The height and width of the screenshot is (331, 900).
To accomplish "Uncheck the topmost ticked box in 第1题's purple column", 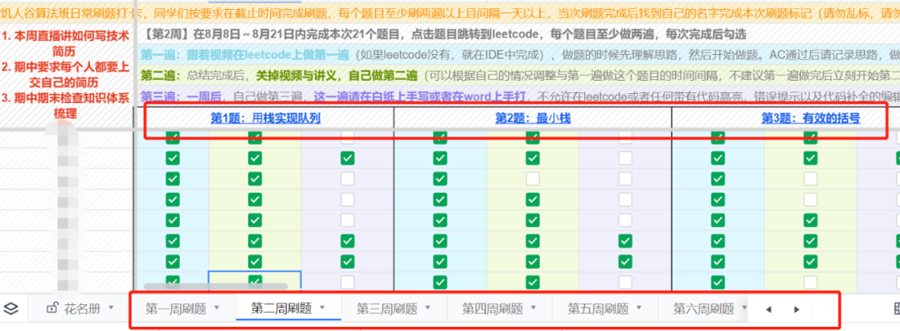I will (347, 158).
